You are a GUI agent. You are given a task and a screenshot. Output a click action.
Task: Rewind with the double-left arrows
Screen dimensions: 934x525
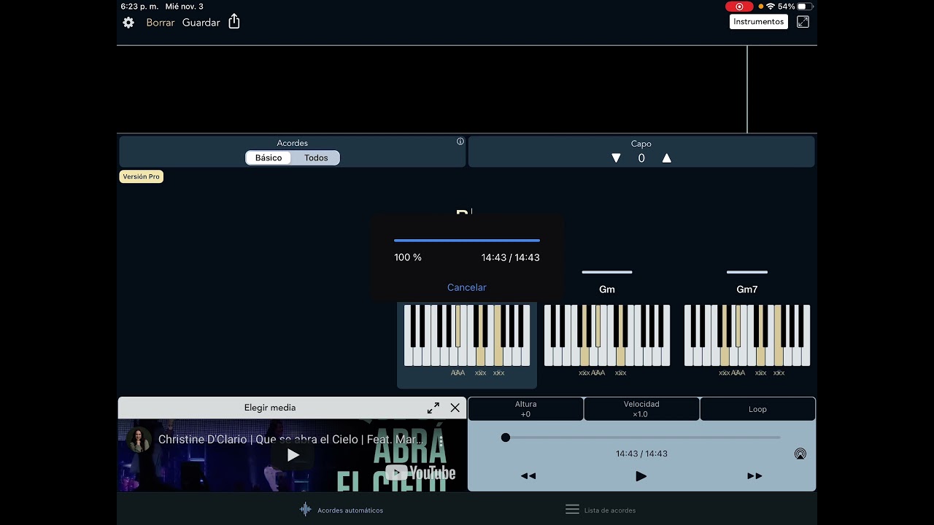pyautogui.click(x=528, y=476)
